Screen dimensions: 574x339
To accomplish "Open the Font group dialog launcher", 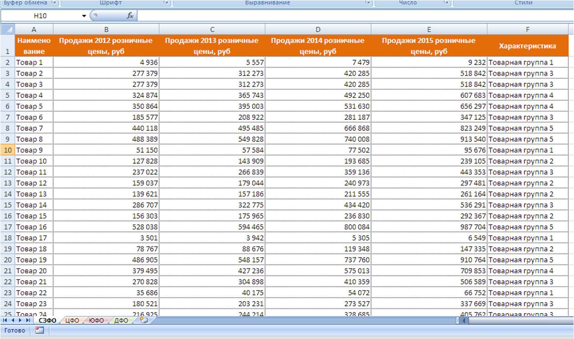I will 166,3.
